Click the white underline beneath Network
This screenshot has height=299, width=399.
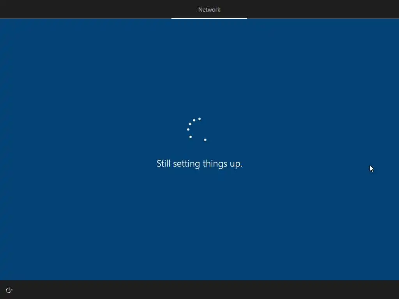tap(209, 18)
